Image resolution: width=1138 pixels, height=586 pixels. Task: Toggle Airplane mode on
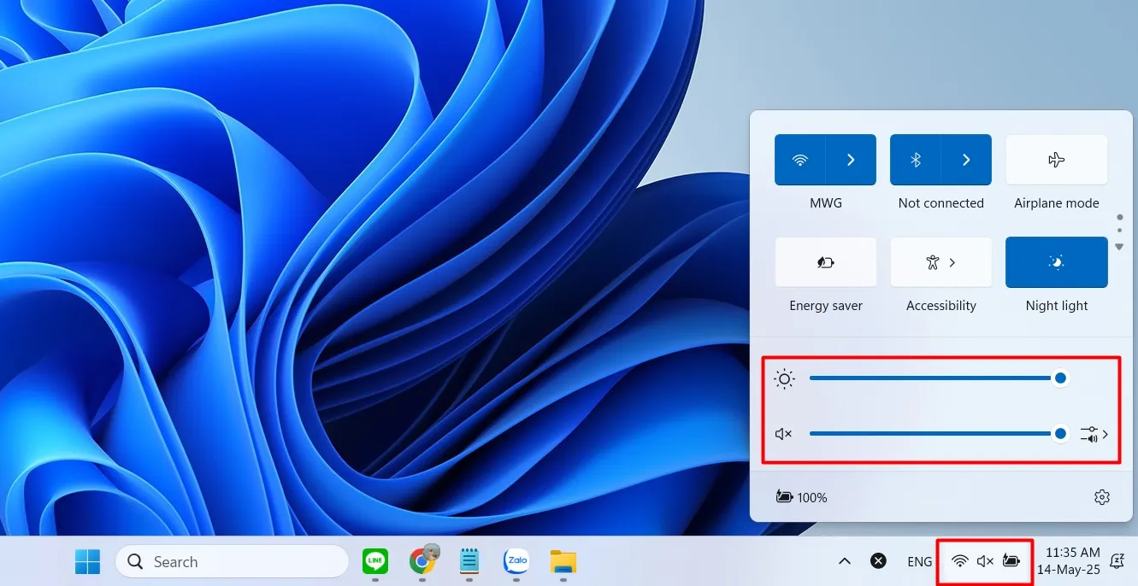point(1056,160)
